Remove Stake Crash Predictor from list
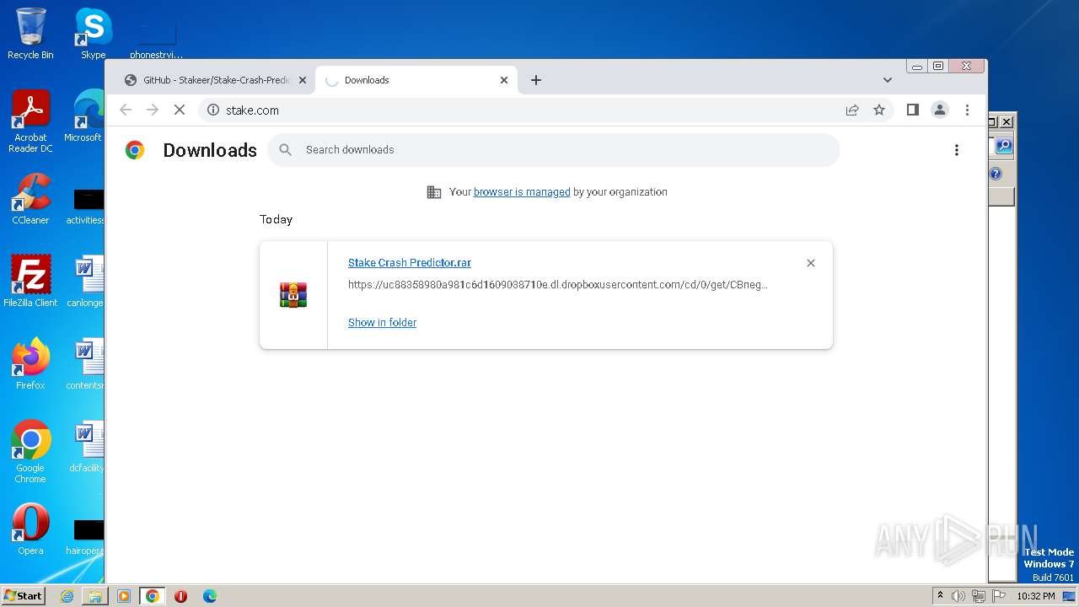The height and width of the screenshot is (607, 1079). (811, 263)
